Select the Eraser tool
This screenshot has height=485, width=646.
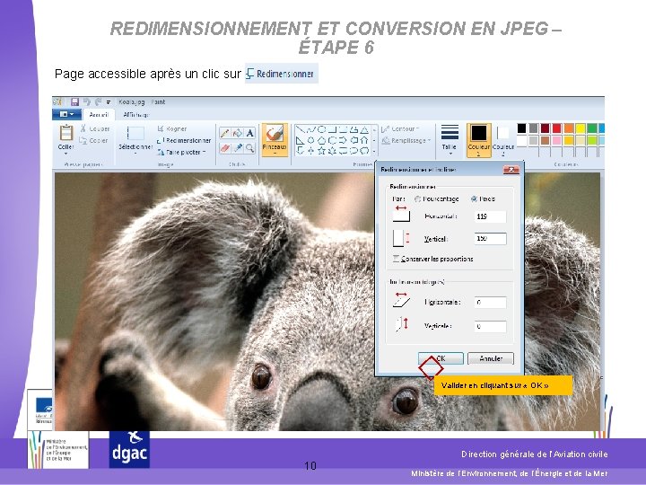[224, 147]
